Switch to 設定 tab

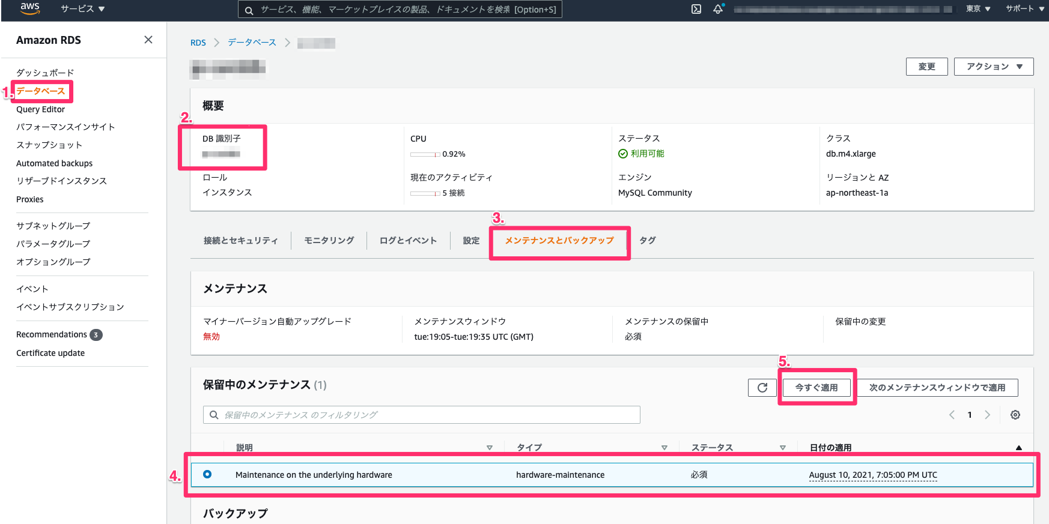(472, 241)
